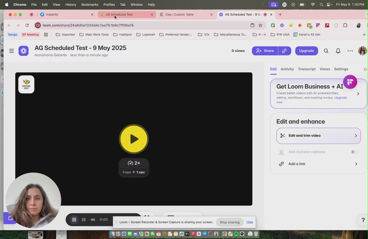Click the 0 views counter
The height and width of the screenshot is (239, 368).
pyautogui.click(x=238, y=51)
